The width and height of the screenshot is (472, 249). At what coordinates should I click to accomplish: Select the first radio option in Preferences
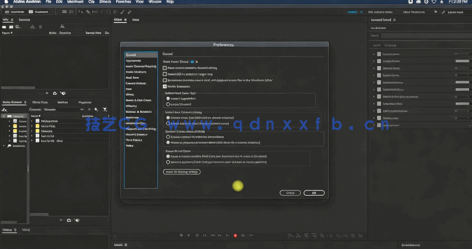point(169,98)
